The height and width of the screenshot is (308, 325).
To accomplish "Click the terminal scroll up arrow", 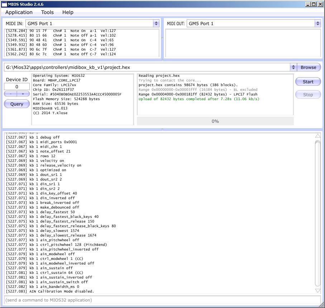I will point(318,136).
